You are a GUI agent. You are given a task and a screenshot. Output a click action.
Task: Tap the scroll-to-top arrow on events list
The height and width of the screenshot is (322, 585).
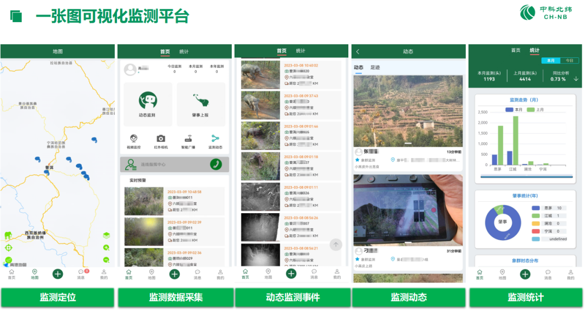[x=336, y=245]
